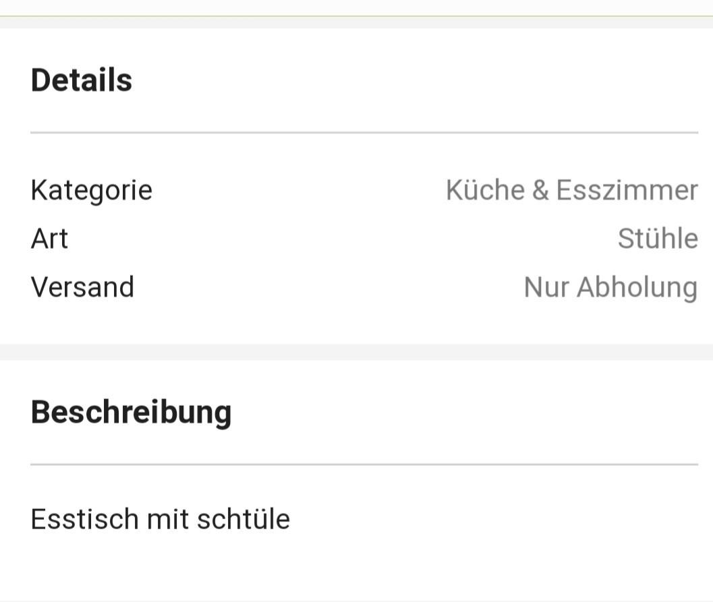Click the border line at the page bottom

(x=356, y=600)
